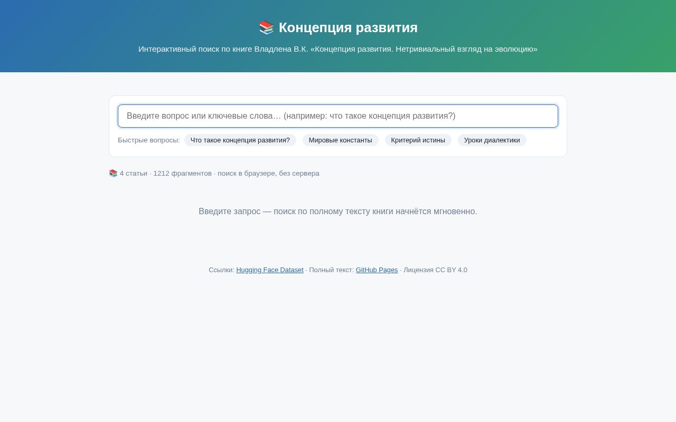
Task: Select quick question "Что такое концепция развития?"
Action: click(x=240, y=140)
